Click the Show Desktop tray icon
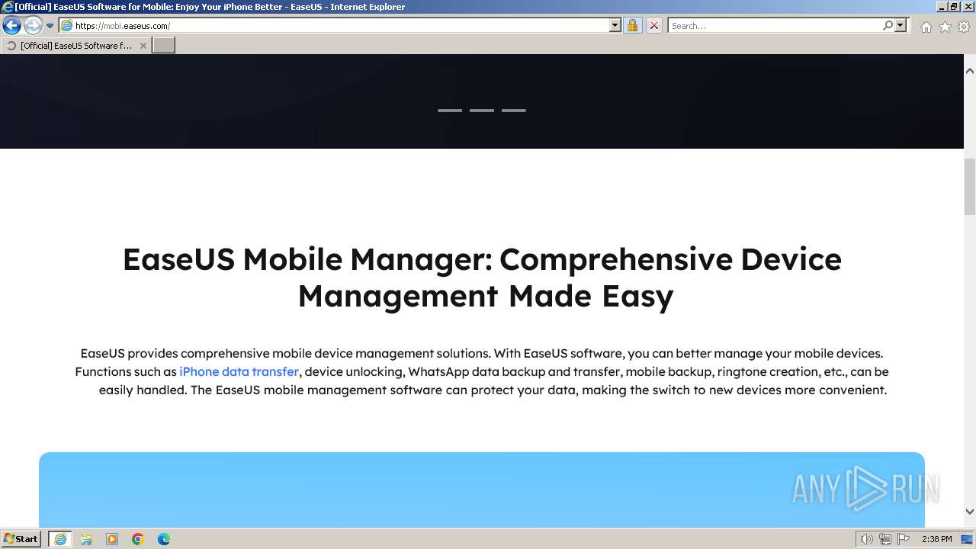976x549 pixels. [x=968, y=539]
